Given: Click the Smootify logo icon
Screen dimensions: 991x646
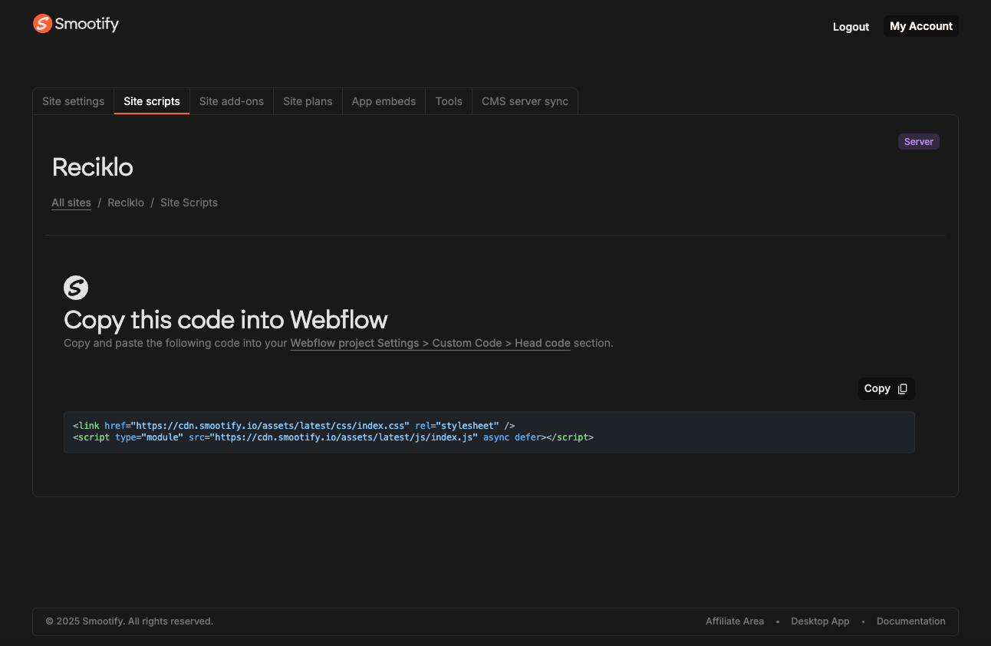Looking at the screenshot, I should pos(42,24).
